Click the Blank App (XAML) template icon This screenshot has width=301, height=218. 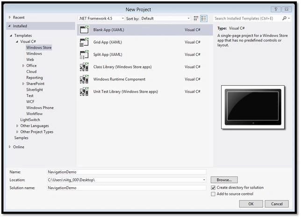84,29
